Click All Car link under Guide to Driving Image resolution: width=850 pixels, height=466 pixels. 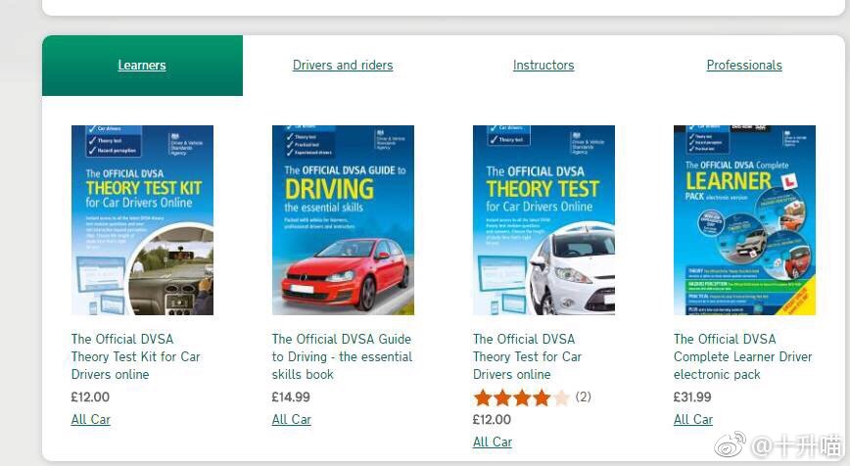pyautogui.click(x=292, y=419)
